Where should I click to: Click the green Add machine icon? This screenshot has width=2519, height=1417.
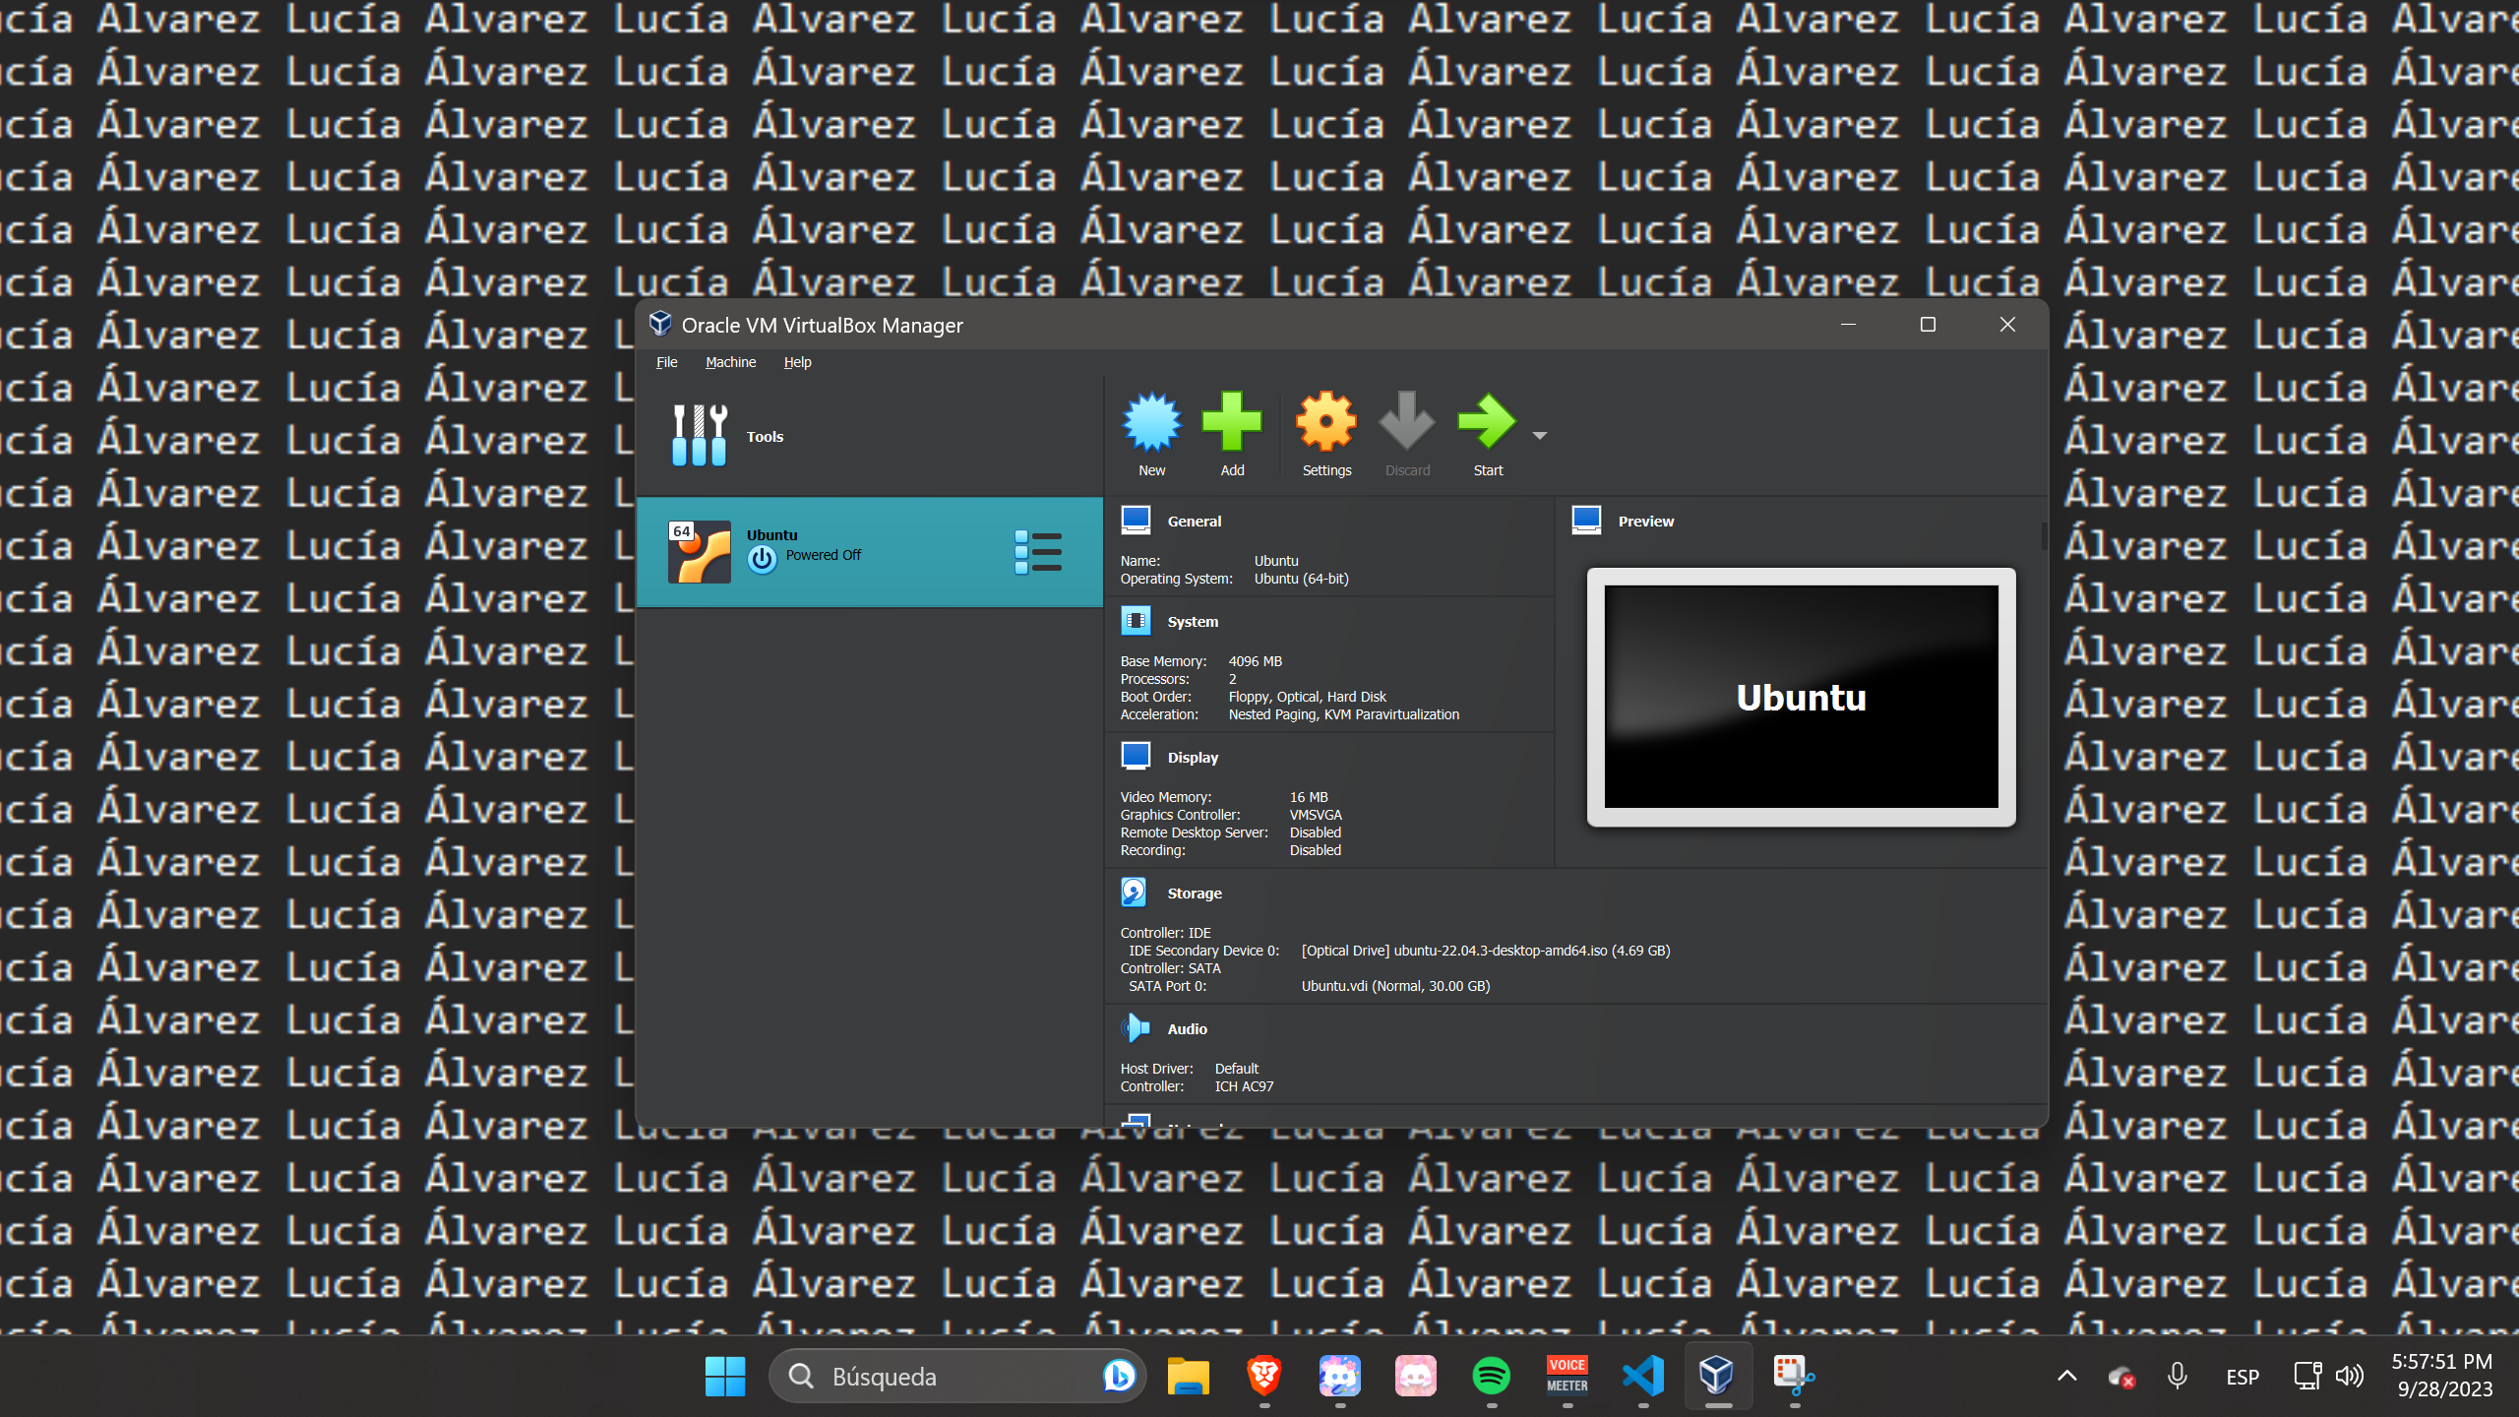tap(1231, 423)
